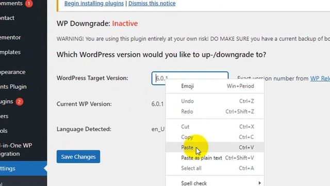The width and height of the screenshot is (330, 186).
Task: Open Appearance in the sidebar
Action: point(12,72)
